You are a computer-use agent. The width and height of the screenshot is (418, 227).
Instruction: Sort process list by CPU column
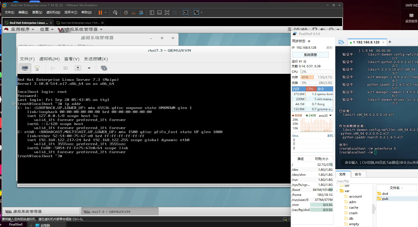(311, 89)
